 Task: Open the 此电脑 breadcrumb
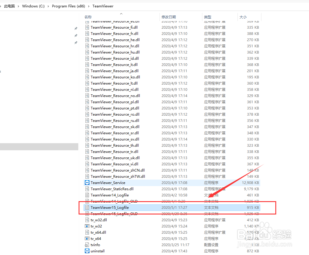[x=9, y=6]
